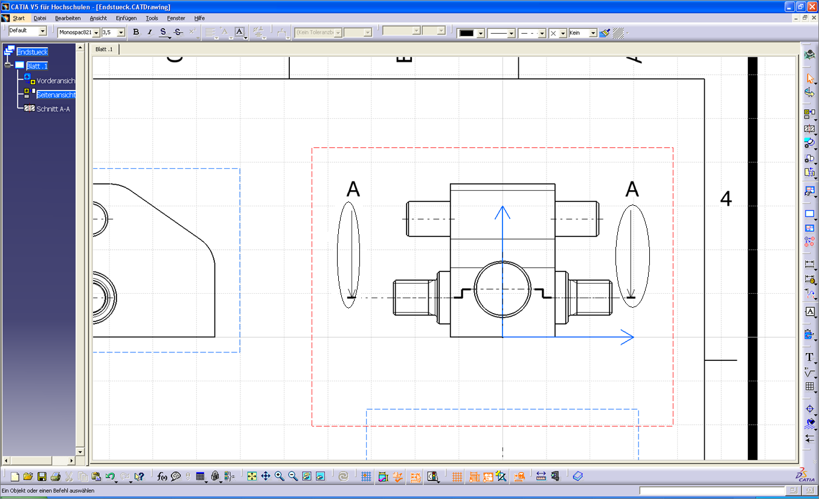
Task: Click the Fit All In icon
Action: point(252,477)
